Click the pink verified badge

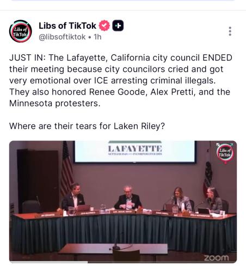click(x=104, y=26)
